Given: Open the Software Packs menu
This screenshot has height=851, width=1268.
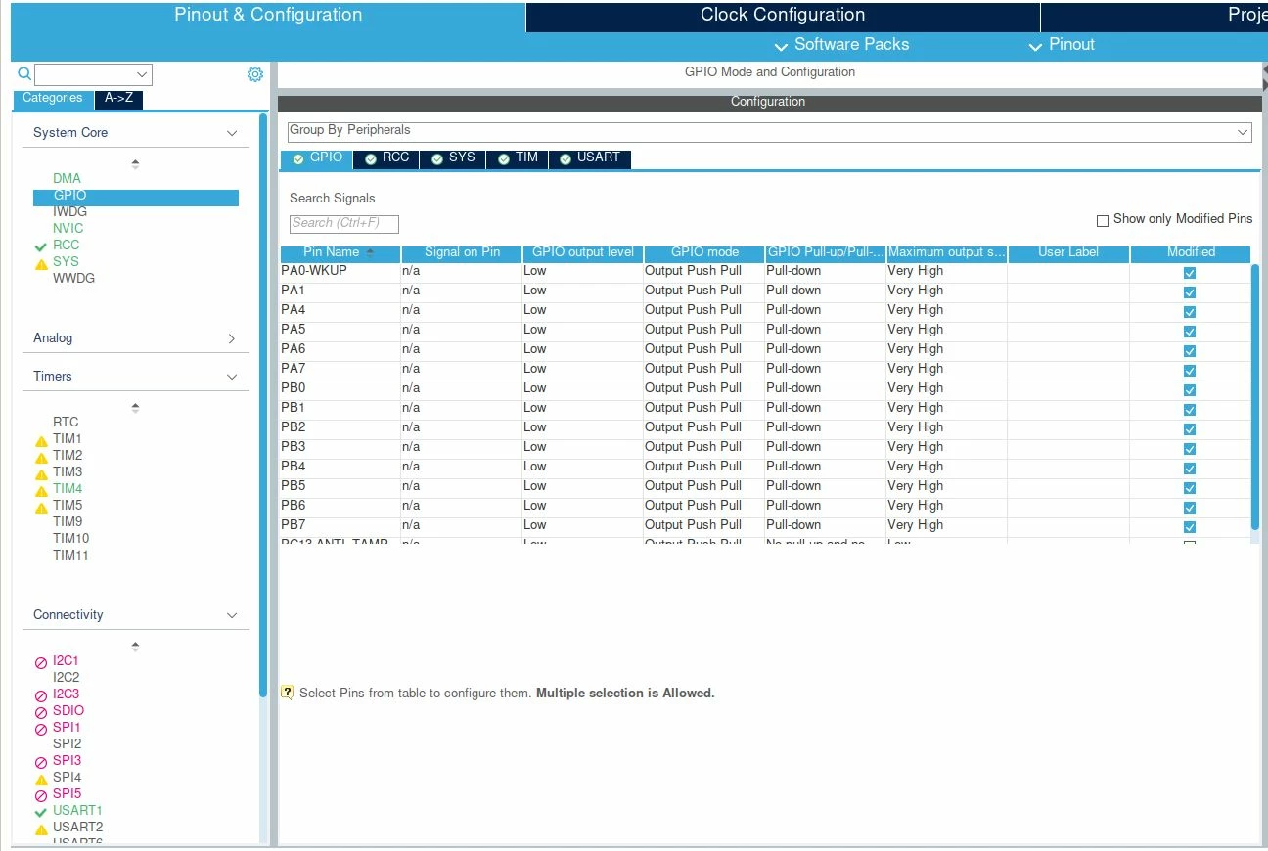Looking at the screenshot, I should (x=841, y=45).
